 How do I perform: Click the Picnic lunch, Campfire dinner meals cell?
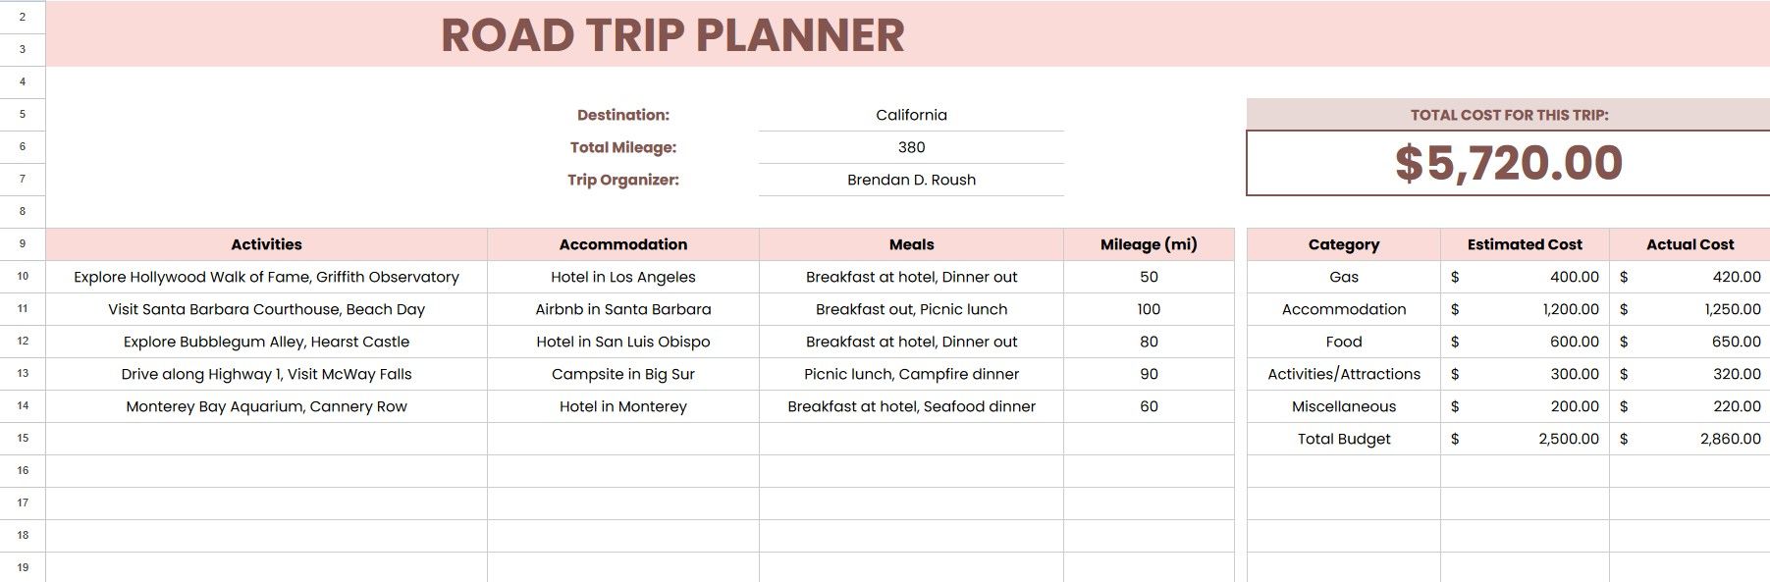(x=910, y=374)
